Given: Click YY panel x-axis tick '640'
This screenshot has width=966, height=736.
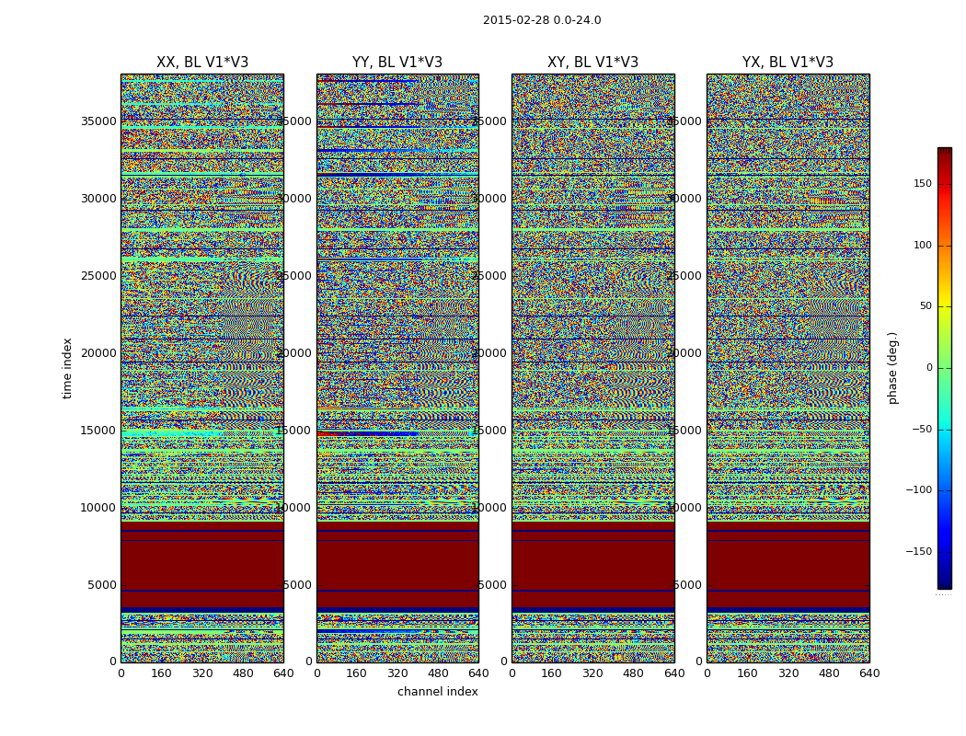Looking at the screenshot, I should point(478,673).
